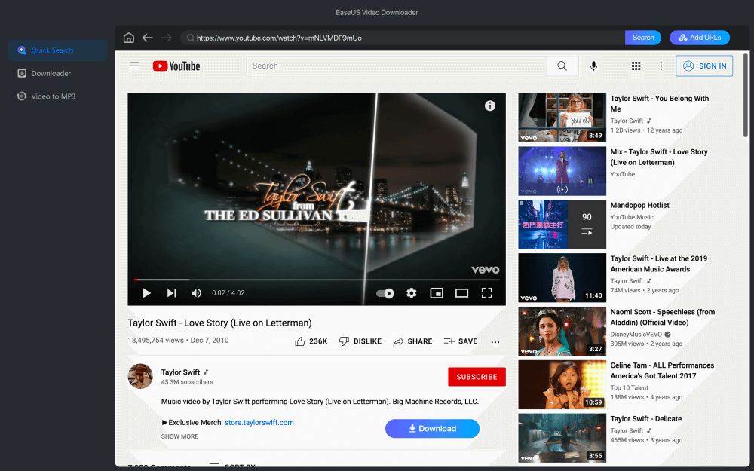This screenshot has height=471, width=754.
Task: Switch to the Downloader tab
Action: coord(51,73)
